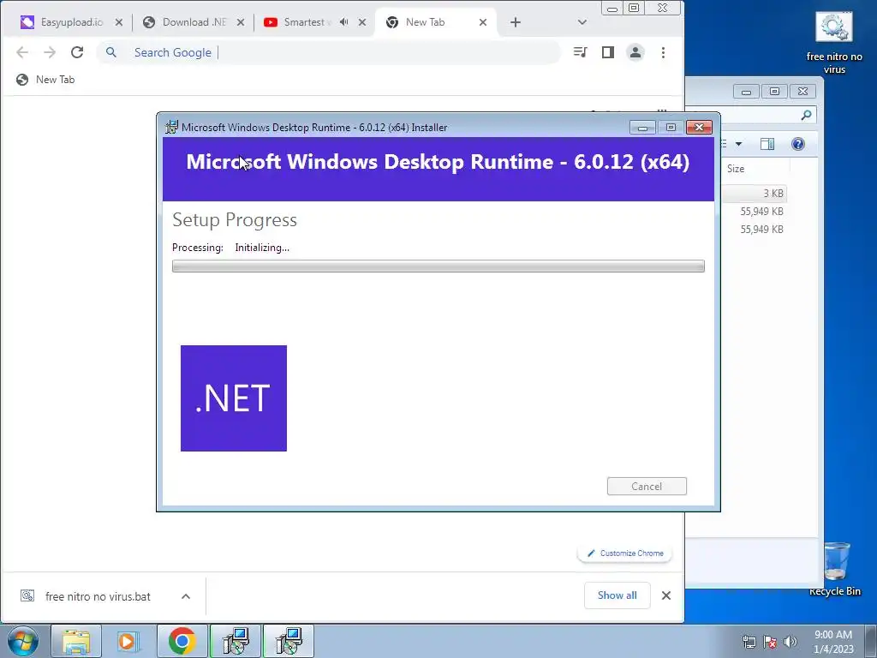Switch to the Easyupload.io tab
The height and width of the screenshot is (658, 877).
pos(63,22)
